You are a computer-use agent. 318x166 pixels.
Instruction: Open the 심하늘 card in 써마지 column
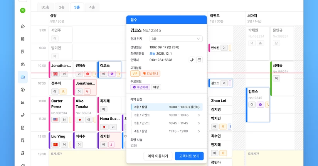(x=282, y=78)
